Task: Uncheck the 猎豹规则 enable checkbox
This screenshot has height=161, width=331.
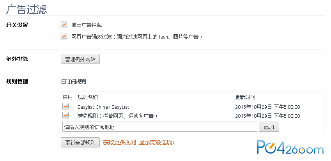Action: coord(65,115)
